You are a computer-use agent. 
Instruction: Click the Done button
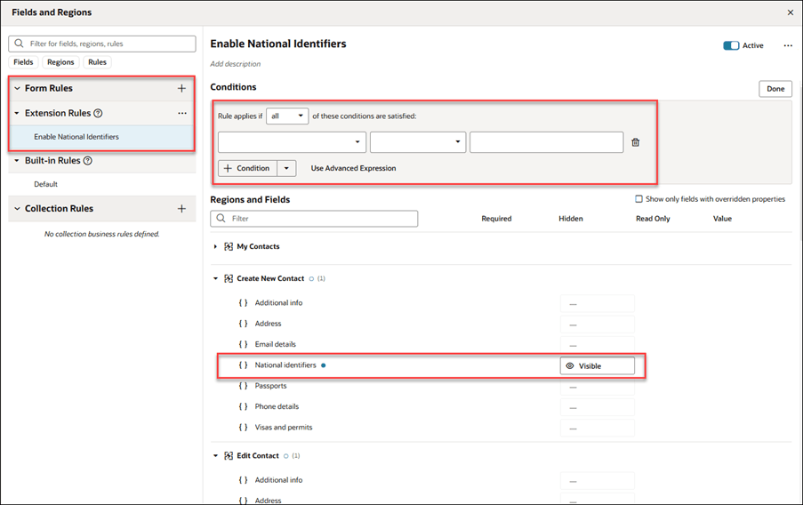pos(775,89)
